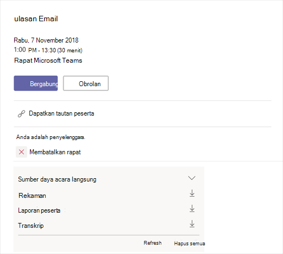Click the chain link icon
Image resolution: width=283 pixels, height=254 pixels.
[21, 114]
